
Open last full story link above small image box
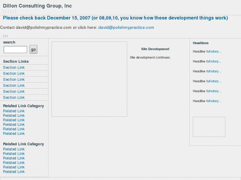tap(214, 101)
